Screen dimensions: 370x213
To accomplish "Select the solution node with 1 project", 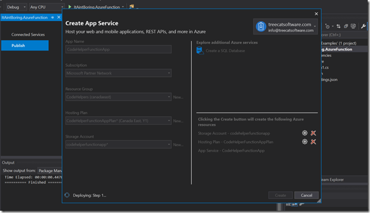I will (338, 43).
